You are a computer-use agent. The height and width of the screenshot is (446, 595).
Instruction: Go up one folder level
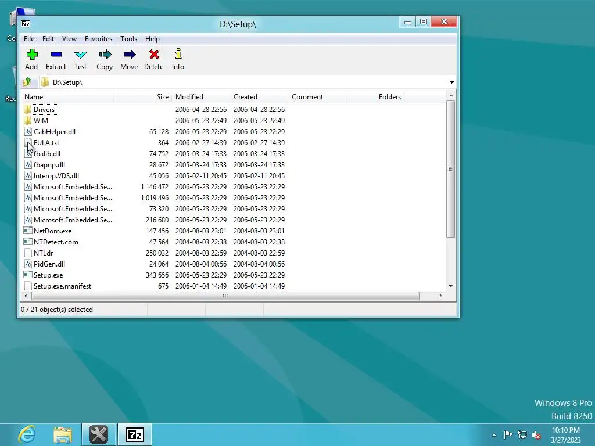point(27,82)
